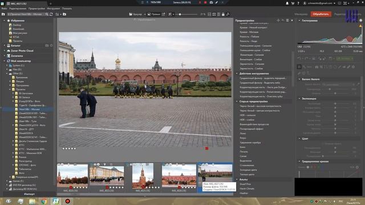Switch to Браузер view
365x205 pixels.
[136, 14]
